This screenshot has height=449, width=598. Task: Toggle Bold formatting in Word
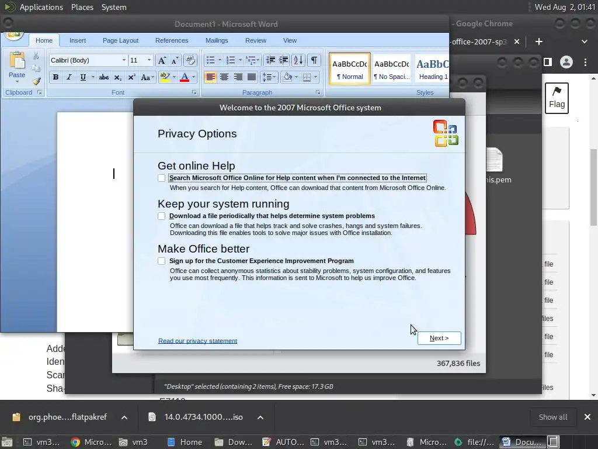[x=55, y=77]
